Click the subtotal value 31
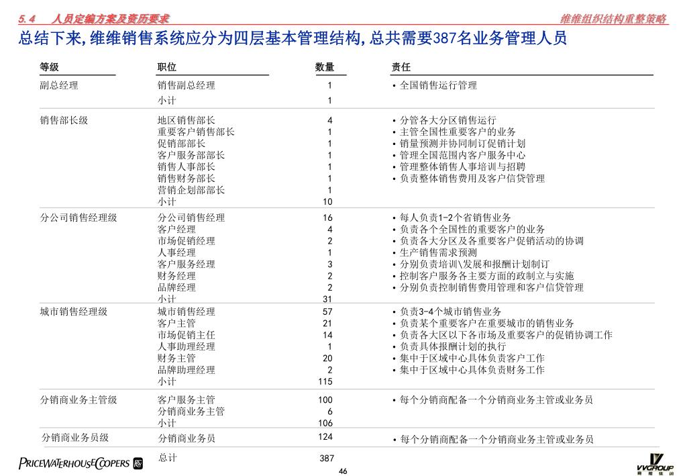The height and width of the screenshot is (476, 687). pos(327,299)
